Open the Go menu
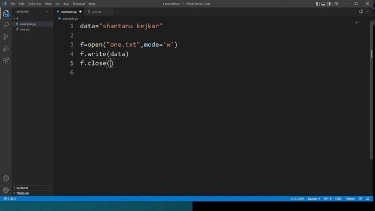 click(x=57, y=4)
